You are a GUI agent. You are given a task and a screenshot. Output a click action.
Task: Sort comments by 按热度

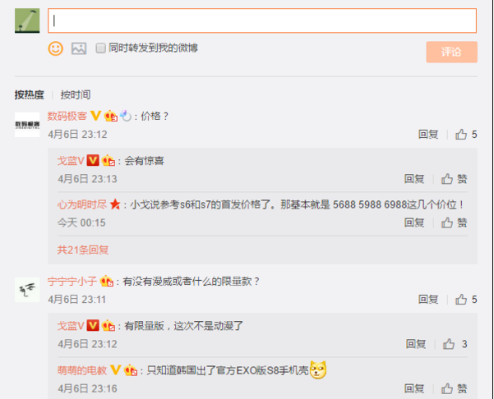pos(29,94)
